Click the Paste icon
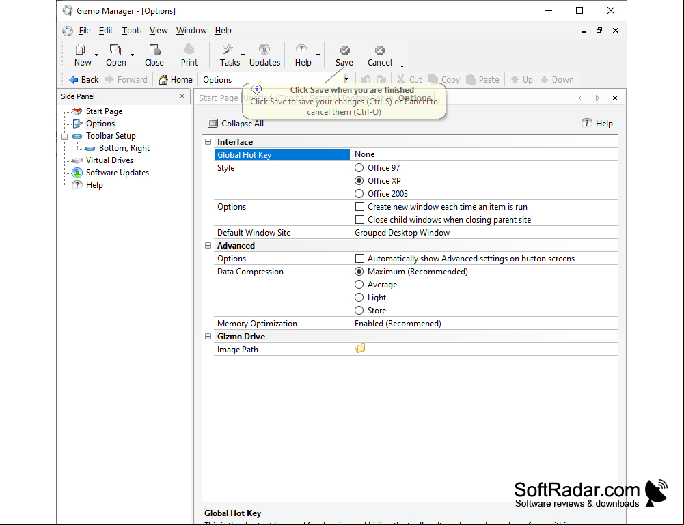The image size is (684, 525). 471,80
